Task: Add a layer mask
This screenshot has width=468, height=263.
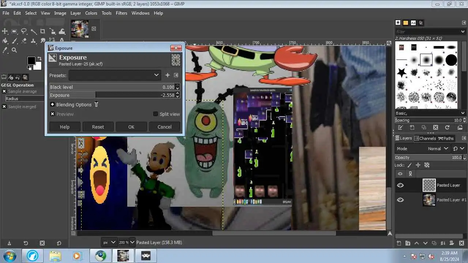Action: click(x=452, y=243)
